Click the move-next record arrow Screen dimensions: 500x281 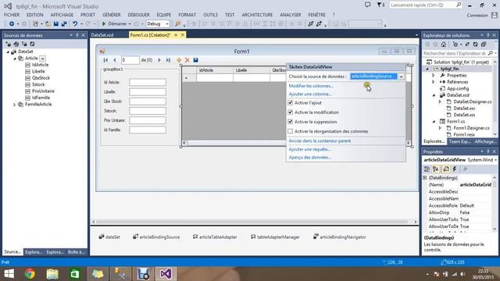click(x=159, y=60)
